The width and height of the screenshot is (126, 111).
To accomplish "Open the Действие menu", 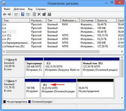I will 19,9.
